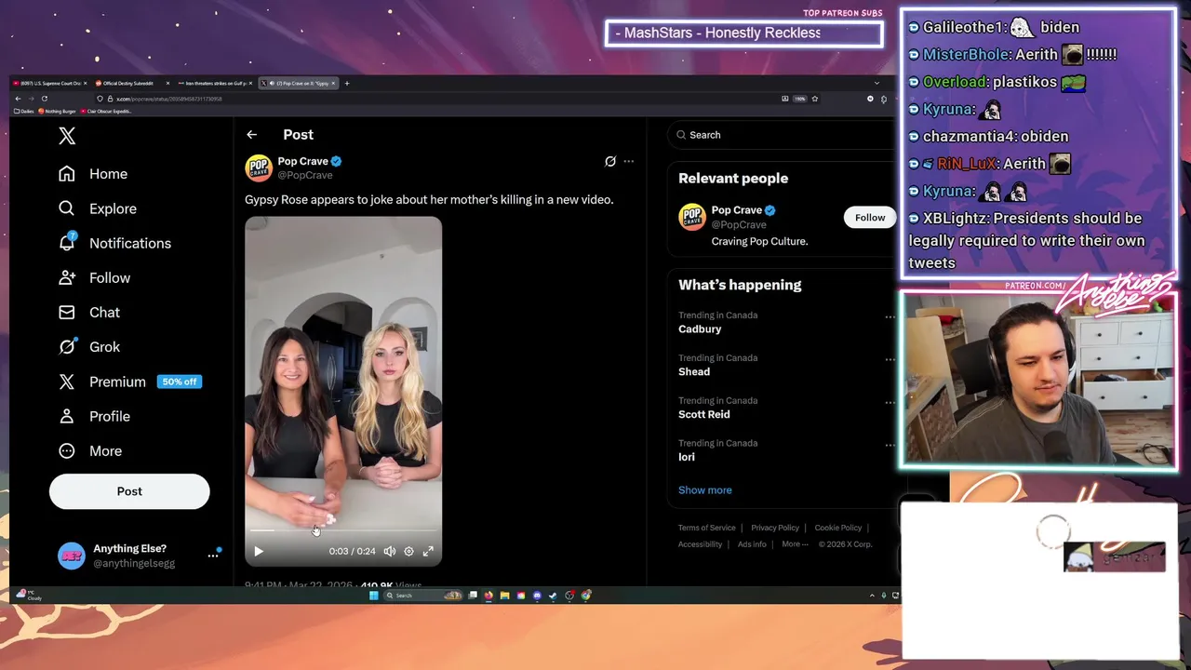The image size is (1191, 670).
Task: Open More options in X sidebar
Action: click(91, 450)
